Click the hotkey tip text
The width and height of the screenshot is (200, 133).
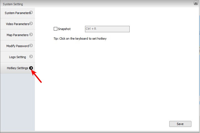80,39
